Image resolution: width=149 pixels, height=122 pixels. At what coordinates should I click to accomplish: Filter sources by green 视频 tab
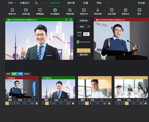(14, 74)
